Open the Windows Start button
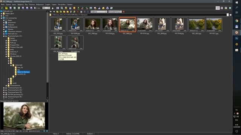Image resolution: width=241 pixels, height=135 pixels. 237,3
